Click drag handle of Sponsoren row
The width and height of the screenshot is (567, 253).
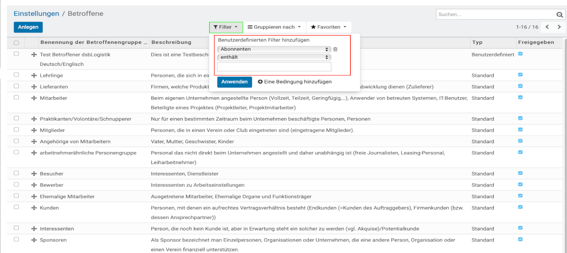[34, 240]
